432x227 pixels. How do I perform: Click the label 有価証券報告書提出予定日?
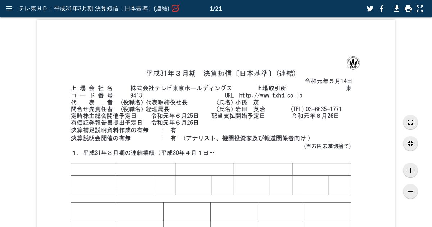click(107, 123)
